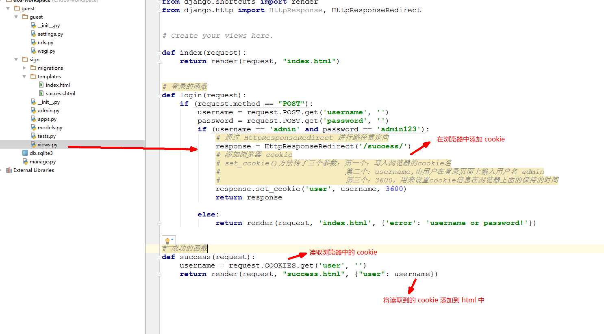Click the "POST" string in the if statement
The width and height of the screenshot is (604, 334).
[291, 104]
